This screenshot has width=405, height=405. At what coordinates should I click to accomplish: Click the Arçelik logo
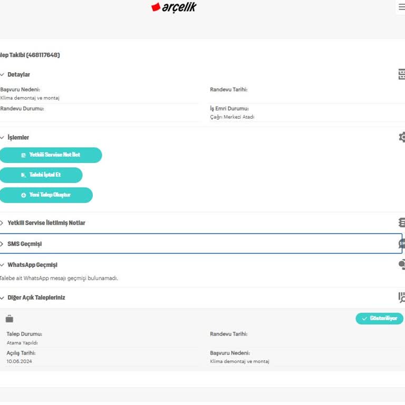pyautogui.click(x=173, y=7)
